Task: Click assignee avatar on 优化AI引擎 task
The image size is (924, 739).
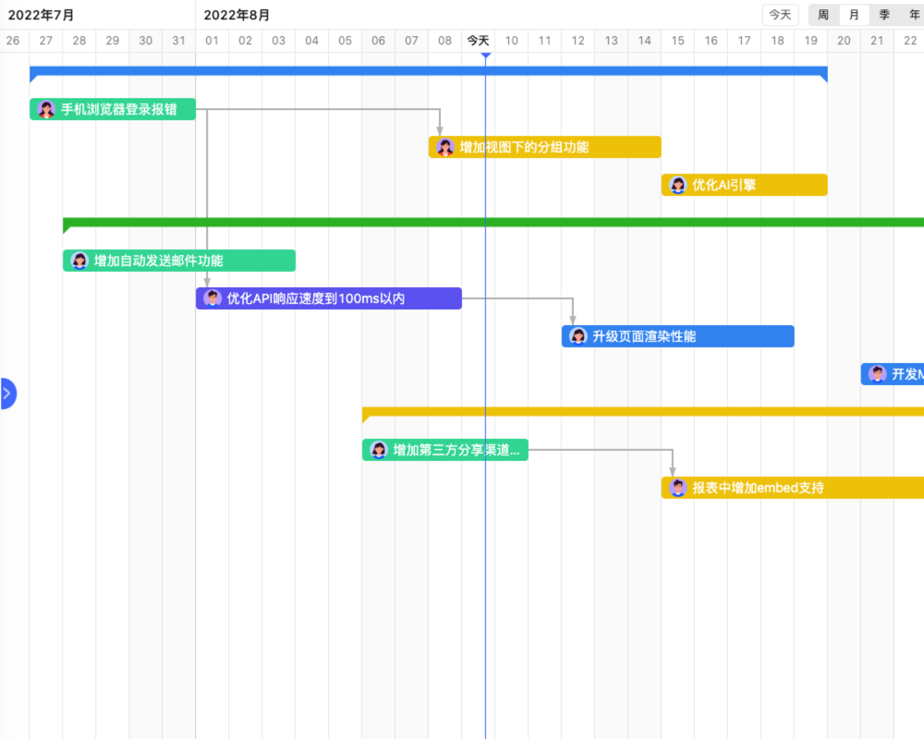Action: [676, 185]
